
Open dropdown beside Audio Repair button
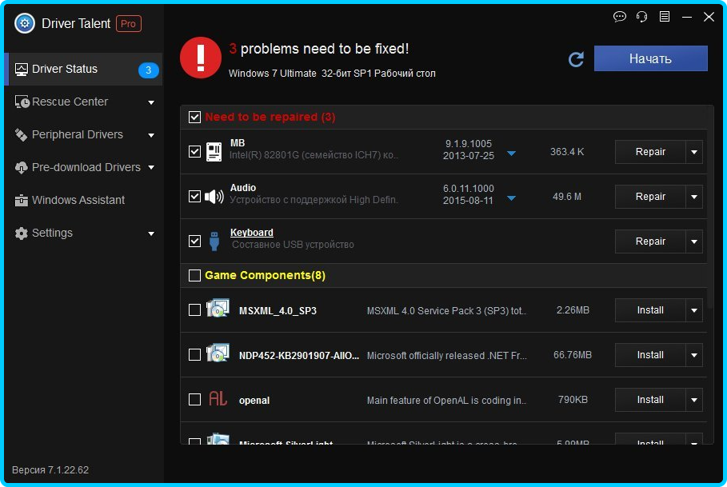tap(694, 197)
